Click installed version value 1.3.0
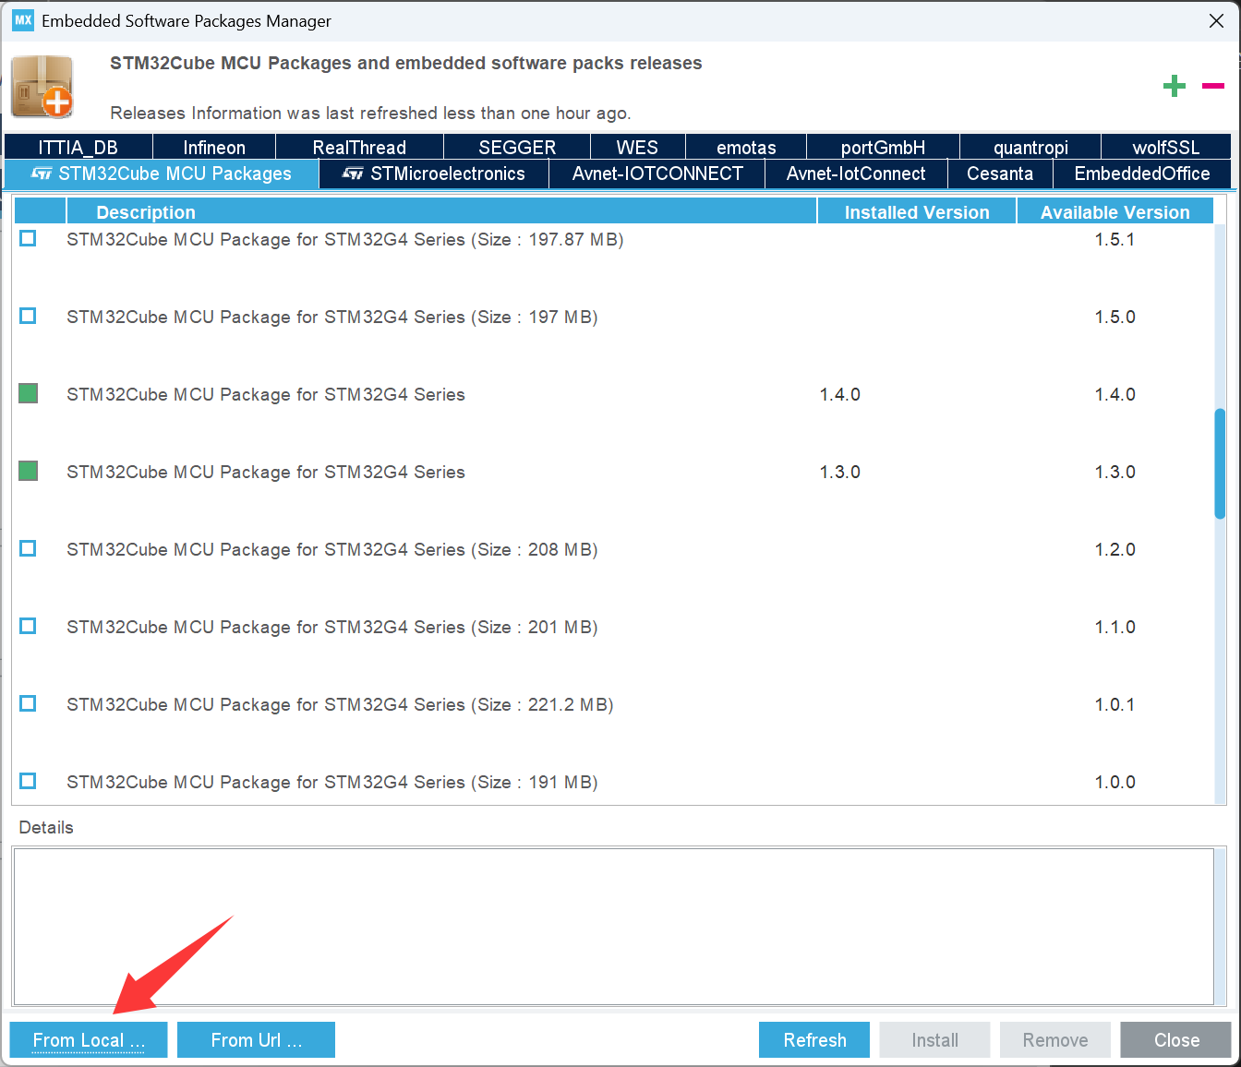1241x1067 pixels. [x=839, y=472]
